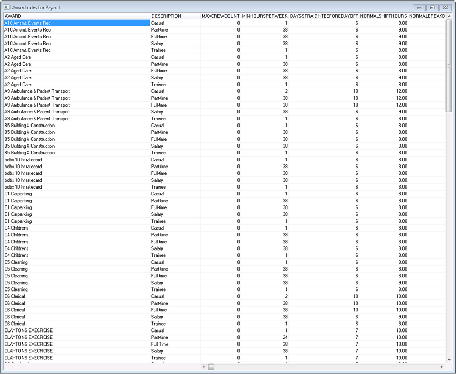Click the horizontal scrollbar right arrow
Viewport: 456px width, 374px height.
tap(442, 367)
